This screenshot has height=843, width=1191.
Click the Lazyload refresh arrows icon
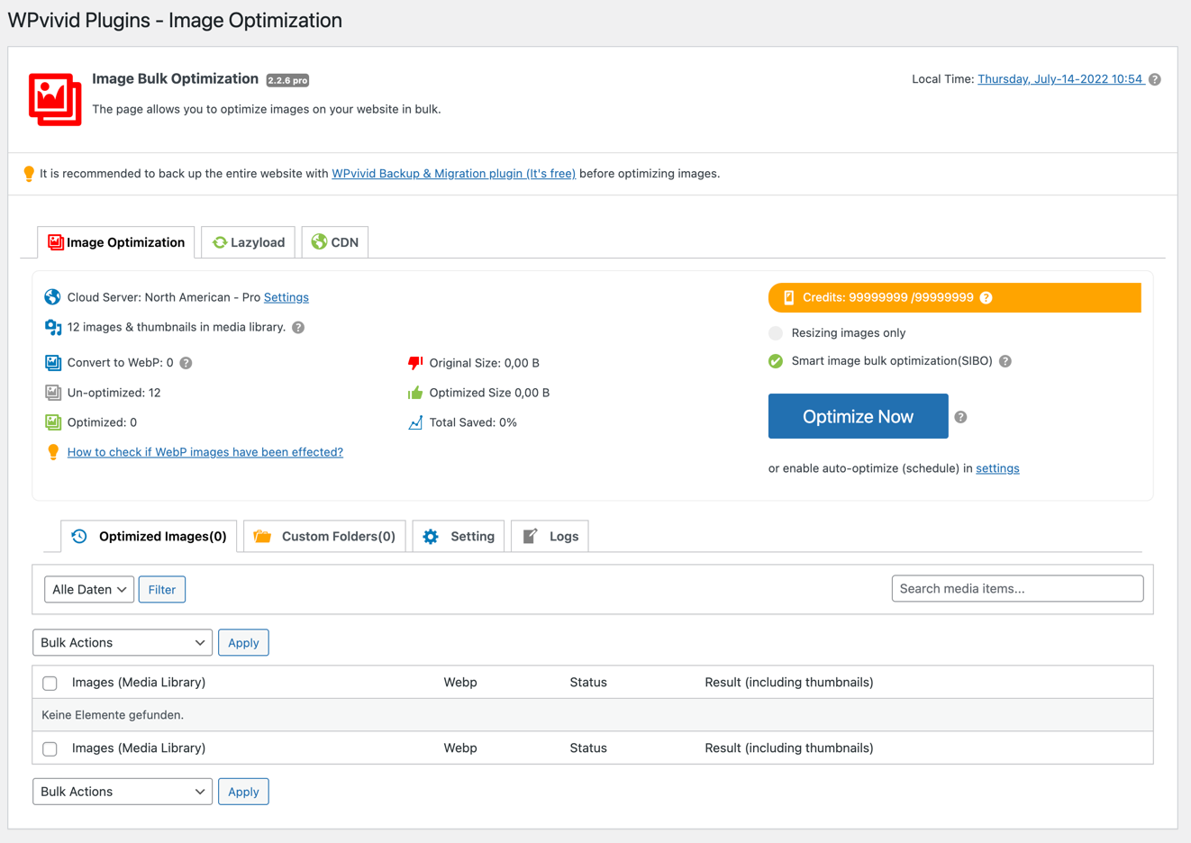coord(219,242)
